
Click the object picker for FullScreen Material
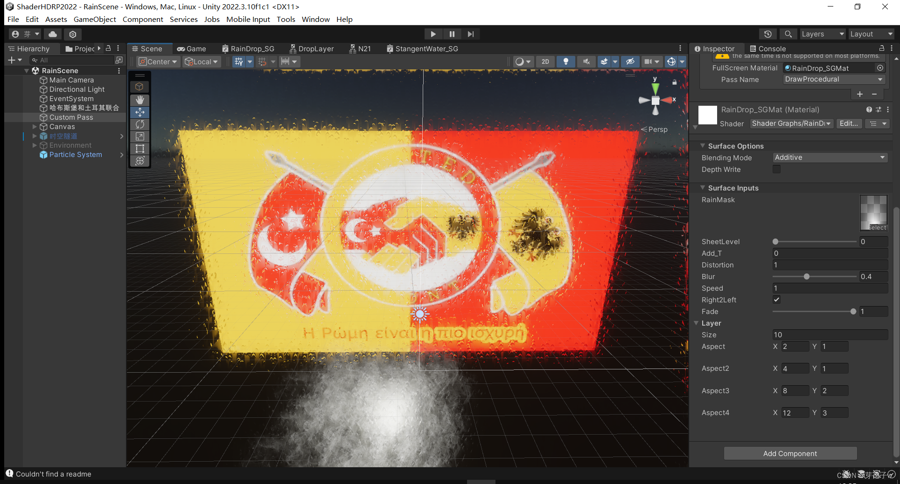pyautogui.click(x=880, y=68)
